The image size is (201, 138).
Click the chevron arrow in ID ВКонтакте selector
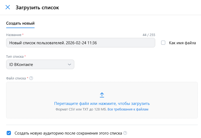tap(69, 64)
